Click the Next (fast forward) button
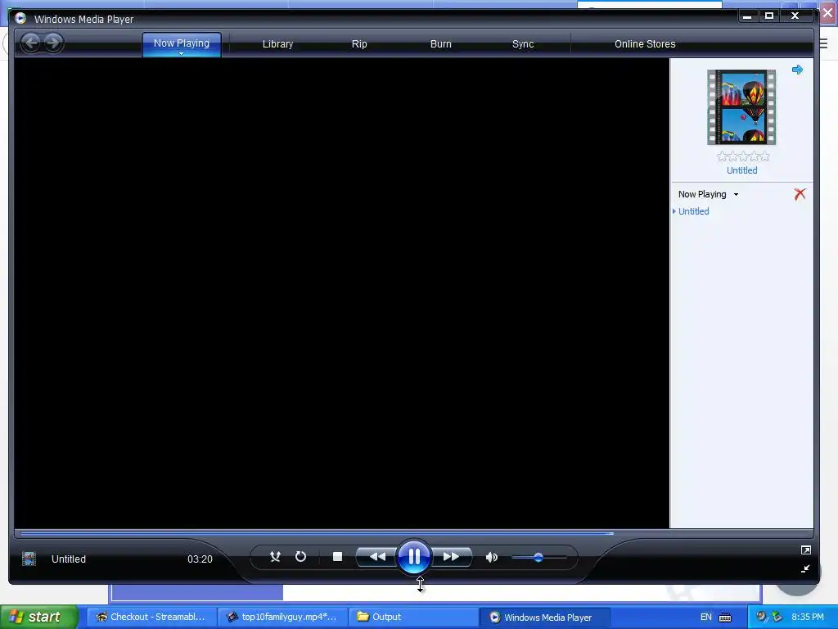Viewport: 838px width, 629px height. tap(452, 557)
